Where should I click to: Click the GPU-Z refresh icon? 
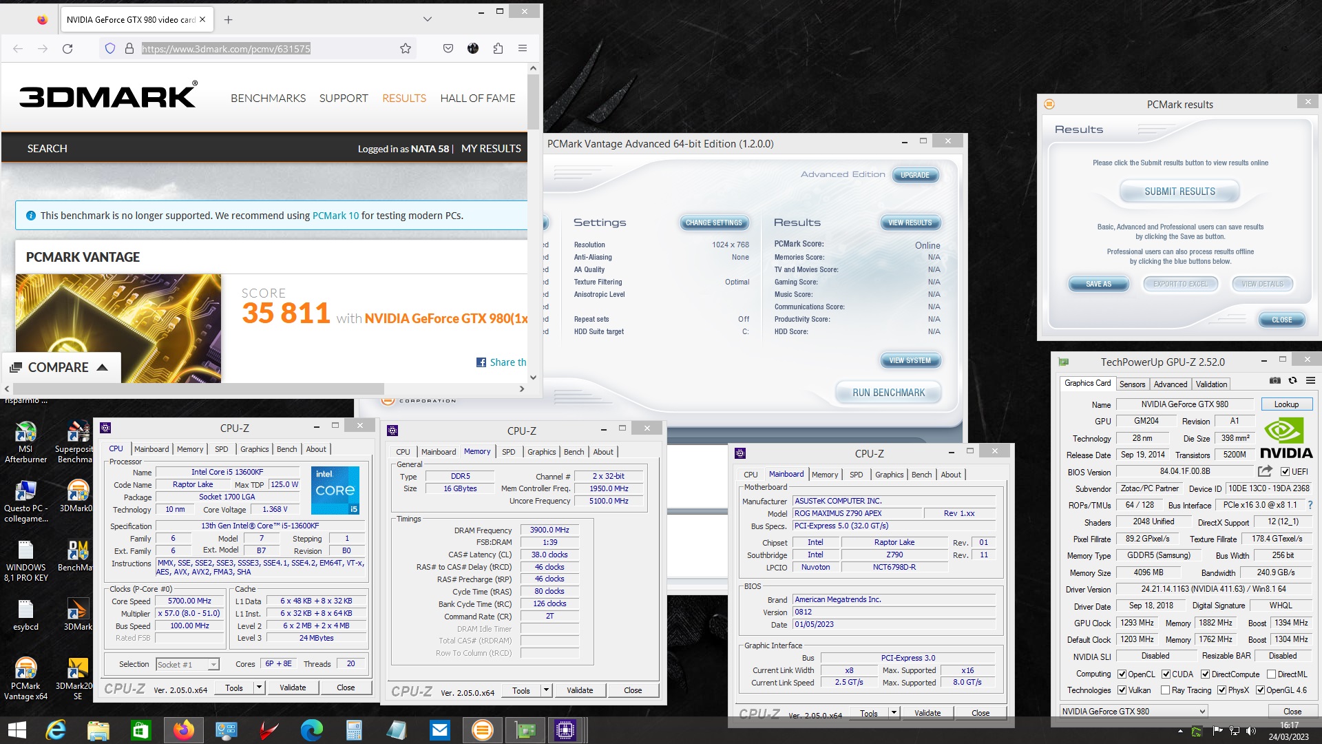(1293, 380)
